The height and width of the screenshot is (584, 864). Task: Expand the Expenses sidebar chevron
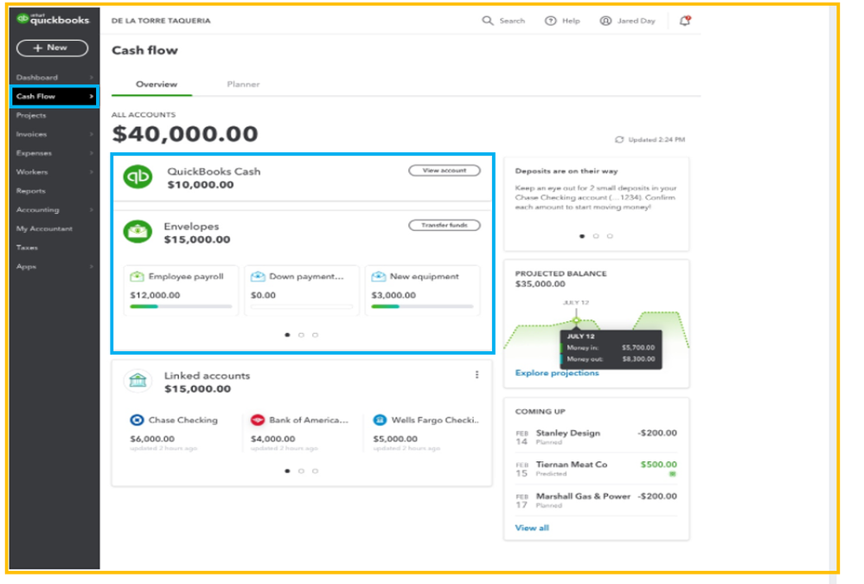pos(92,153)
